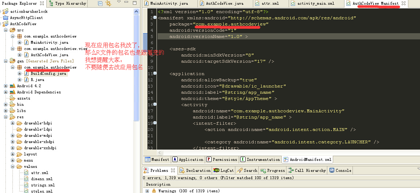This screenshot has width=420, height=193.
Task: Expand the menu folder
Action: [x=13, y=160]
